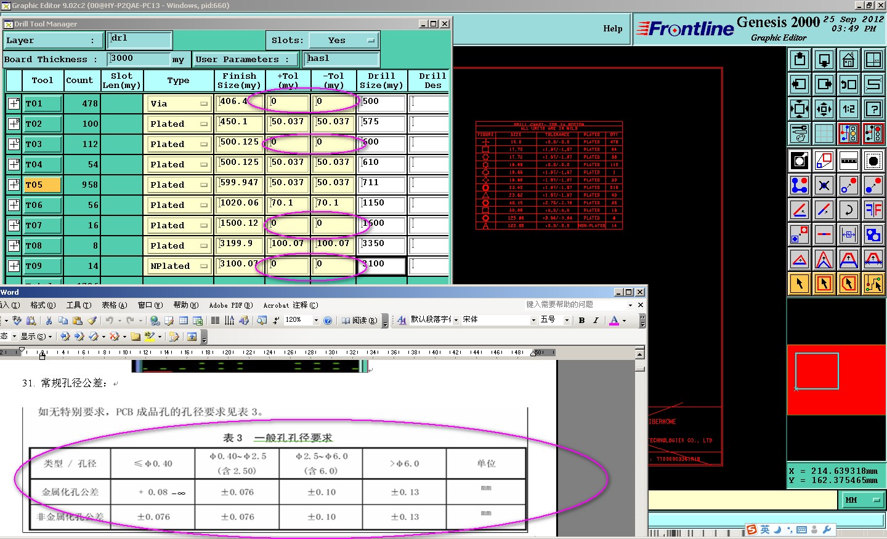Select the polygon area select arrow tool
Screen dimensions: 887x539
point(849,284)
